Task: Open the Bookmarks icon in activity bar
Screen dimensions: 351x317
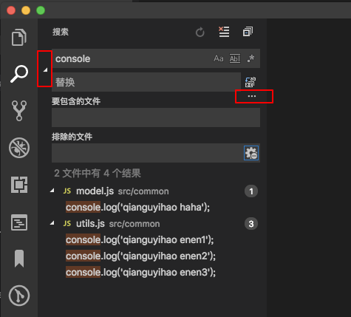Action: click(19, 259)
